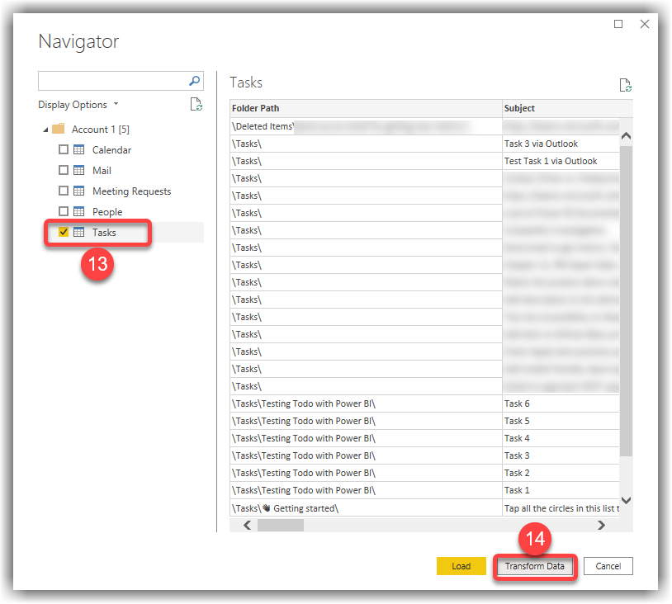Screen dimensions: 672x604
Task: Click the Cancel button
Action: (608, 566)
